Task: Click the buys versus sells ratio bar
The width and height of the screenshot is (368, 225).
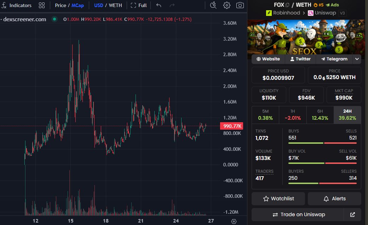Action: [x=322, y=143]
